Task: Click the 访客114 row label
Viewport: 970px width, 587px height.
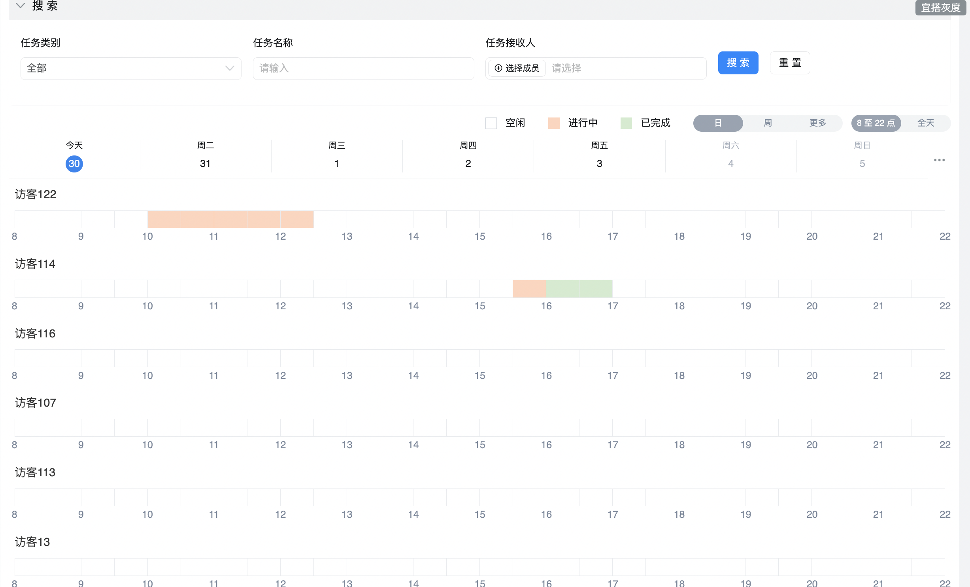Action: pos(35,264)
